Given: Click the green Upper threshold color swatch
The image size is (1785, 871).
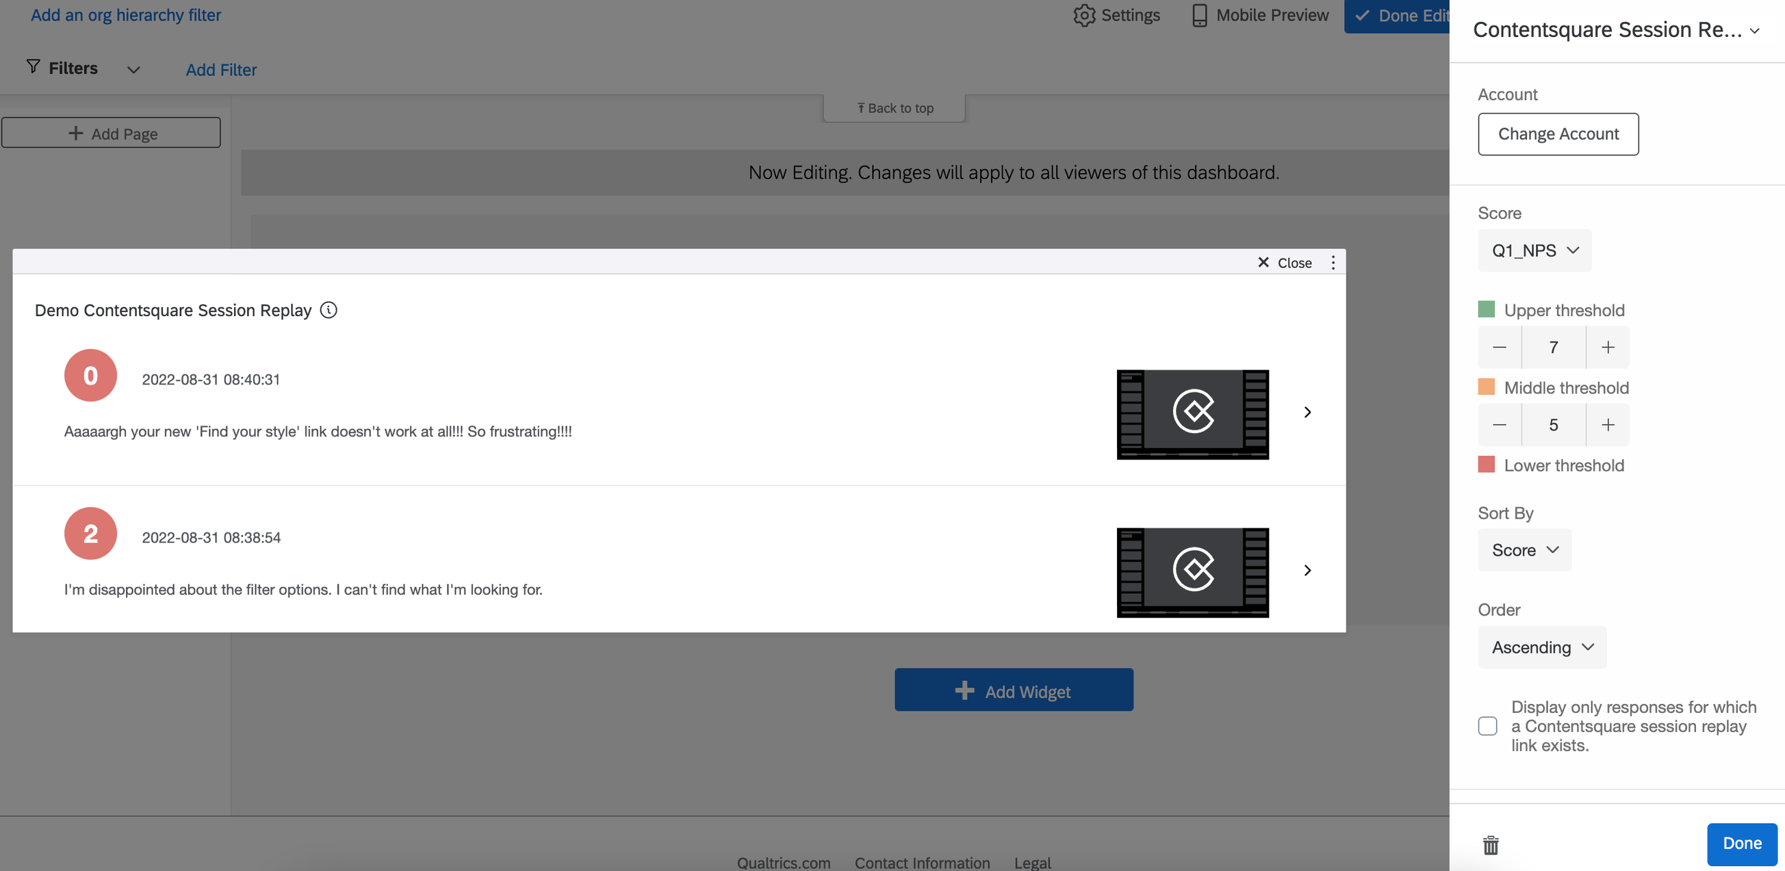Looking at the screenshot, I should coord(1487,309).
